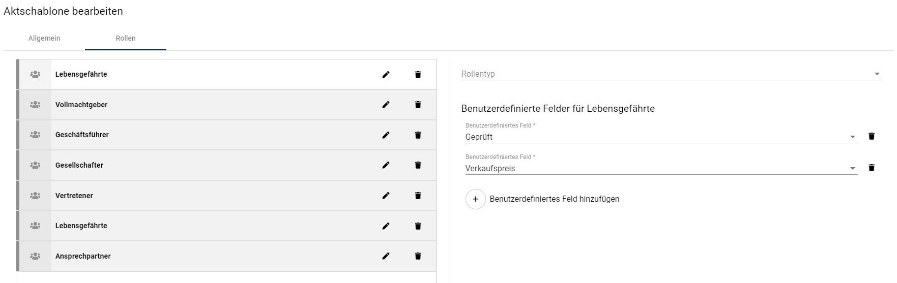This screenshot has width=897, height=283.
Task: Click the group icon of Vollmachtgeber row
Action: point(35,105)
